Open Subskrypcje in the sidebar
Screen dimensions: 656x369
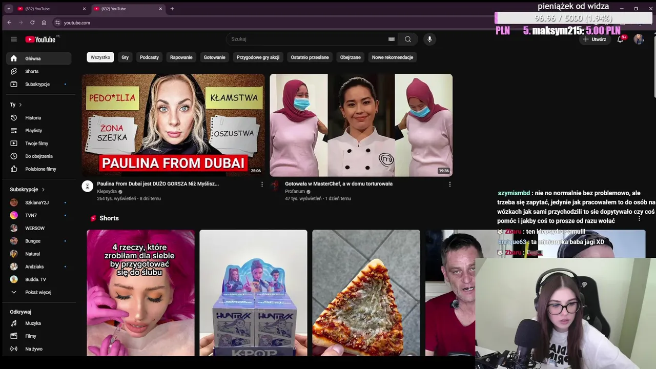[39, 84]
